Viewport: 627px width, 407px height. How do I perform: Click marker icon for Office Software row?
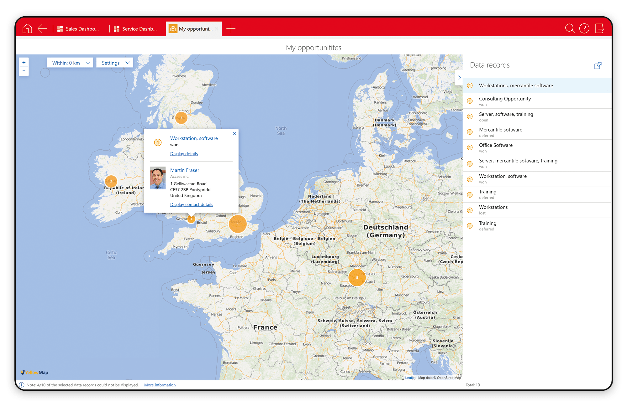[x=470, y=147]
